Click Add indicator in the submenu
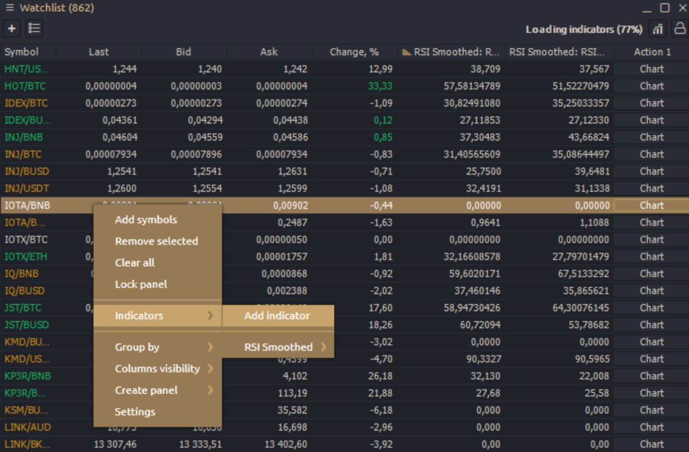 click(x=277, y=316)
